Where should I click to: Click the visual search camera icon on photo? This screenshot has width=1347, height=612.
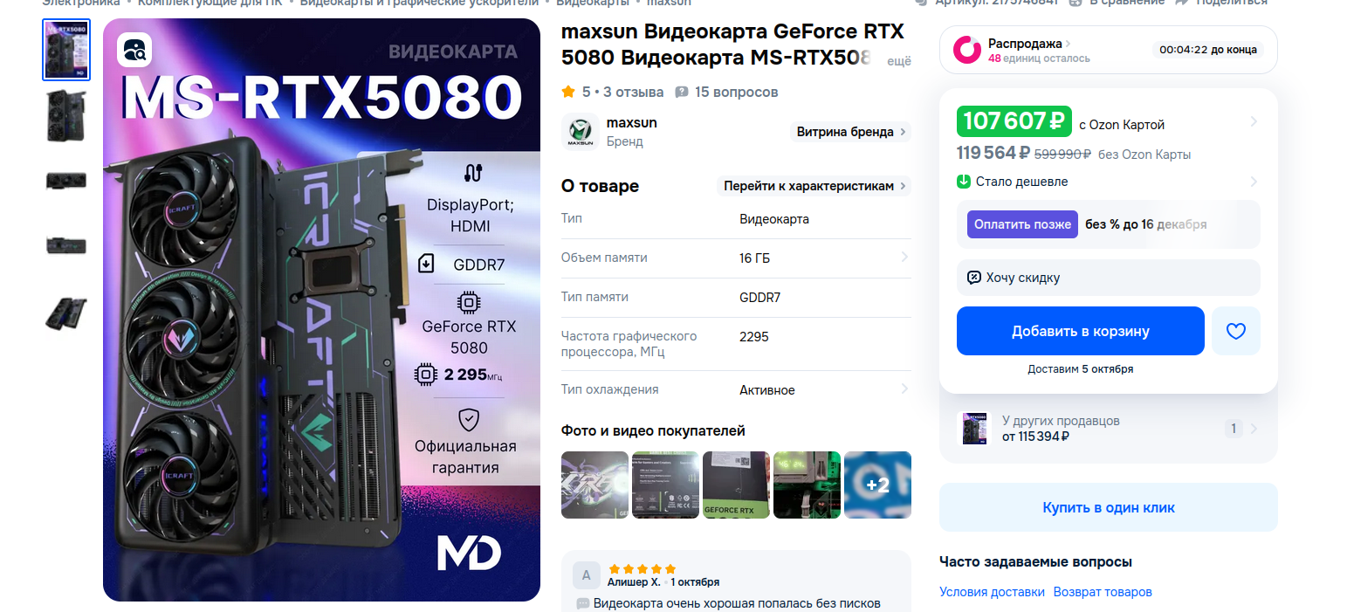pos(135,49)
